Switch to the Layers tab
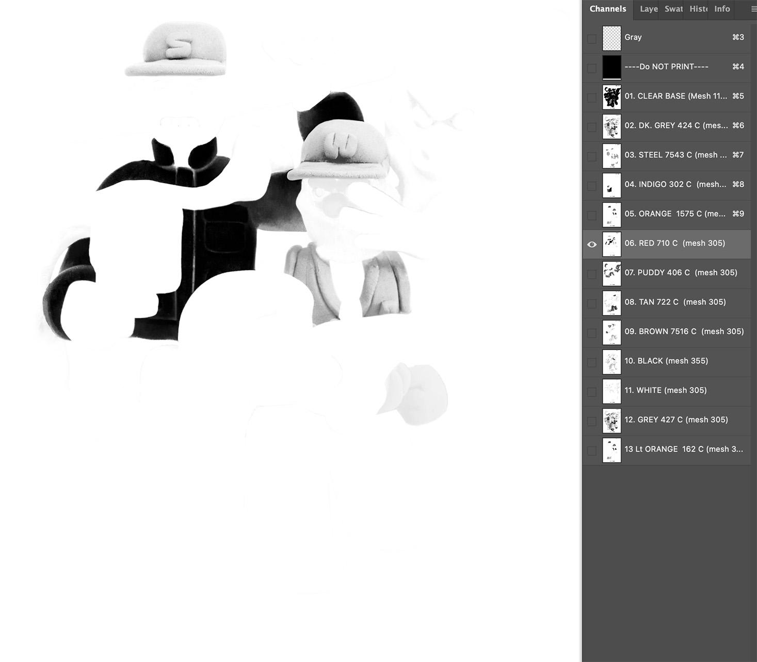Image resolution: width=757 pixels, height=662 pixels. 649,9
